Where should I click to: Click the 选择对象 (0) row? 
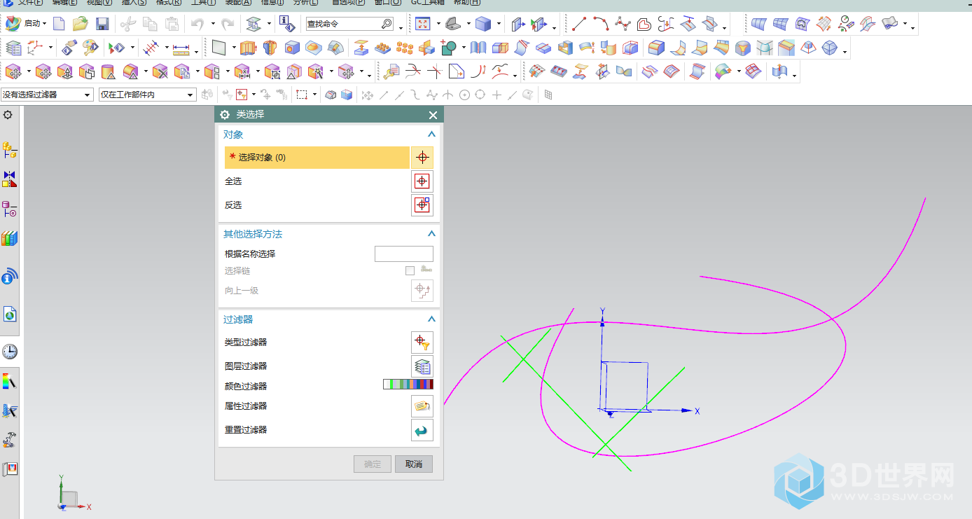317,158
